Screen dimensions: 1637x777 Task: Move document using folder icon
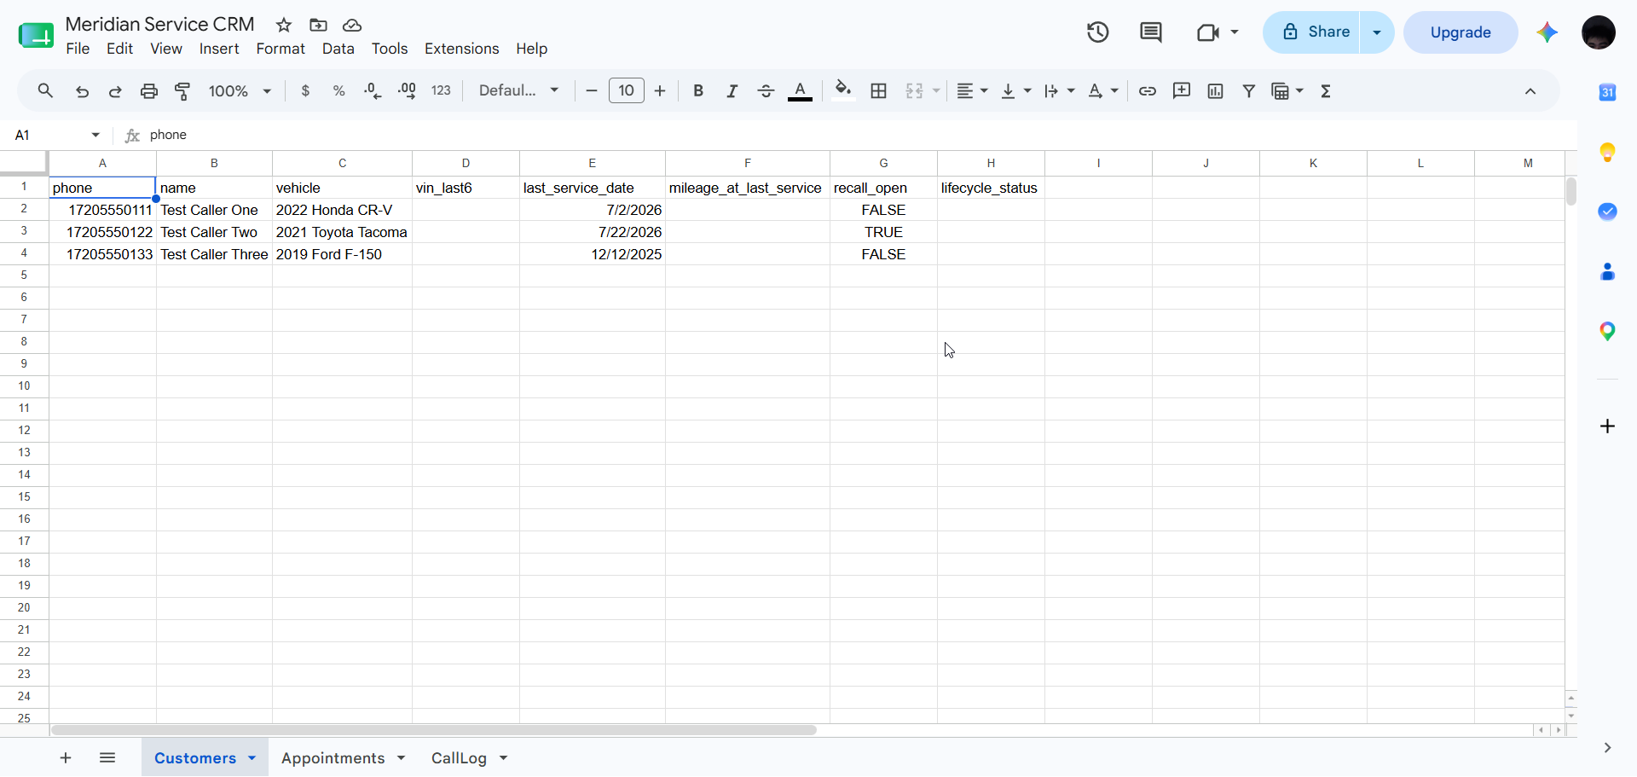(x=318, y=25)
